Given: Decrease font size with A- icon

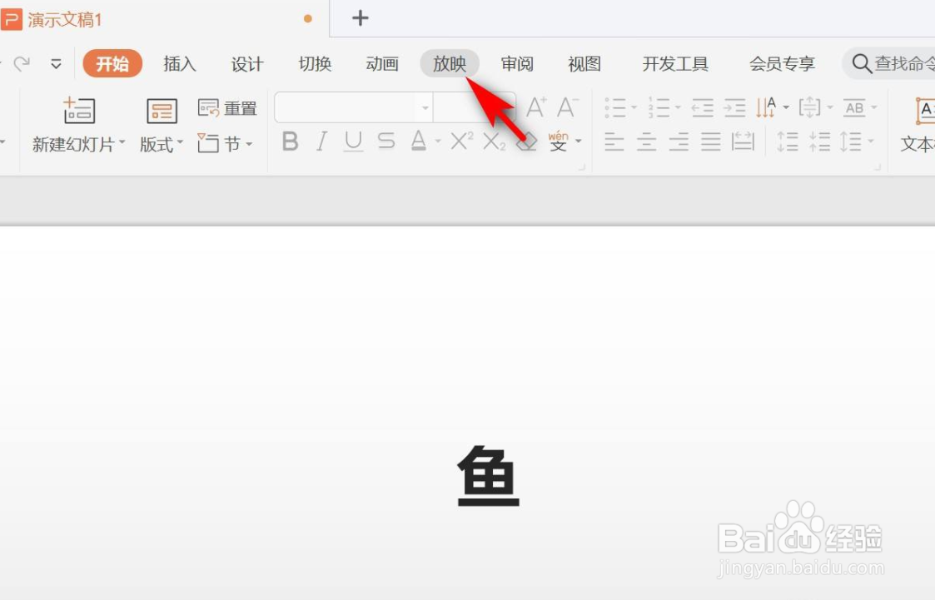Looking at the screenshot, I should (x=567, y=108).
